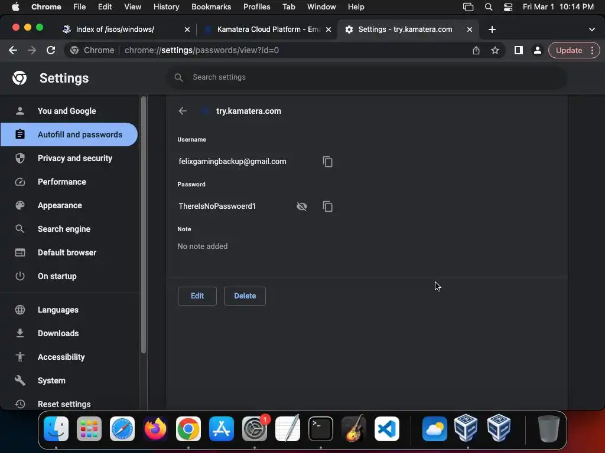Open the Bookmarks menu
The height and width of the screenshot is (453, 605).
click(x=211, y=6)
